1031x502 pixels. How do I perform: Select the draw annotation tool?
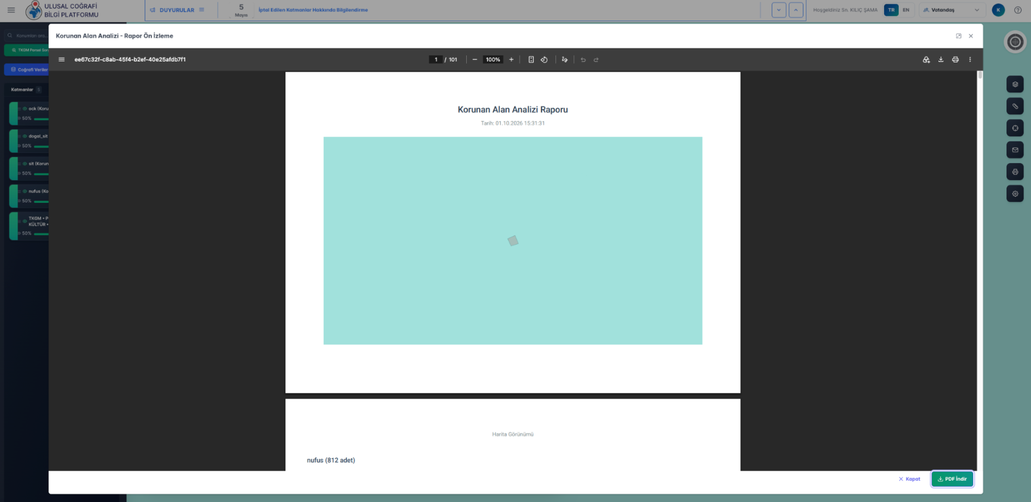(x=565, y=60)
